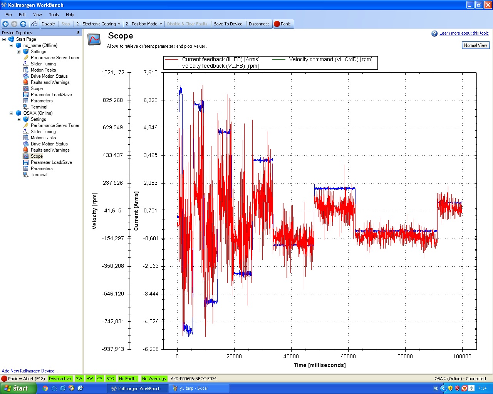493x394 pixels.
Task: Click the back navigation arrow icon
Action: [x=5, y=24]
